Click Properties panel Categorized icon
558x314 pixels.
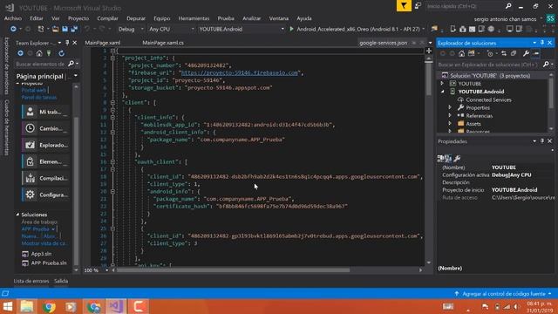pos(440,158)
